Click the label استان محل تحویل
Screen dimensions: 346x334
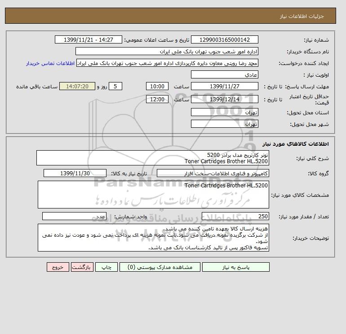308,113
